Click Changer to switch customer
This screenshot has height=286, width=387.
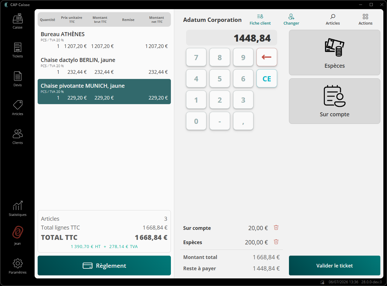coord(291,19)
